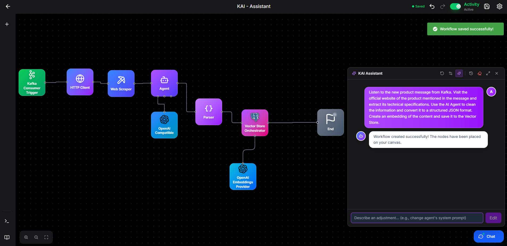Image resolution: width=507 pixels, height=246 pixels.
Task: Click the KAI - Assistant workflow title
Action: coord(254,6)
